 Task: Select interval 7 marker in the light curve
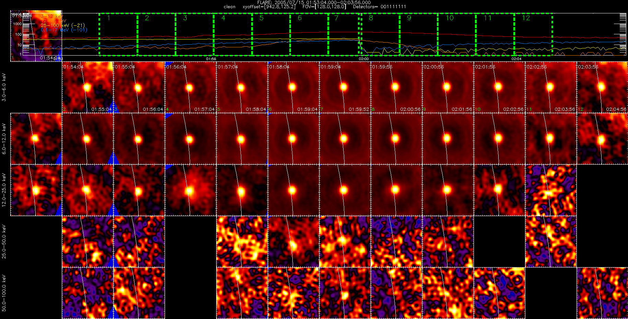336,18
